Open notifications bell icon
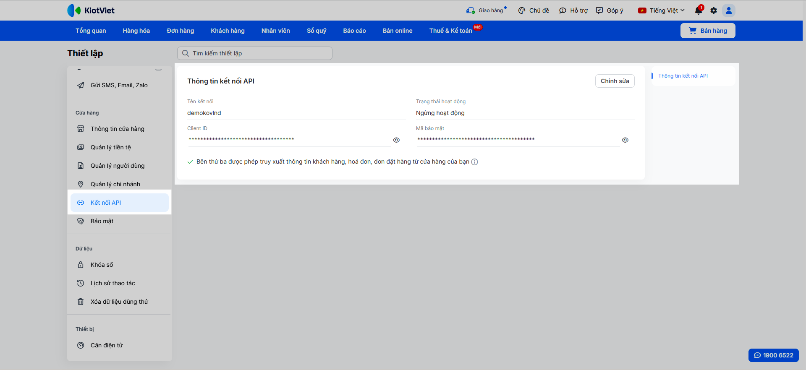 click(x=699, y=10)
